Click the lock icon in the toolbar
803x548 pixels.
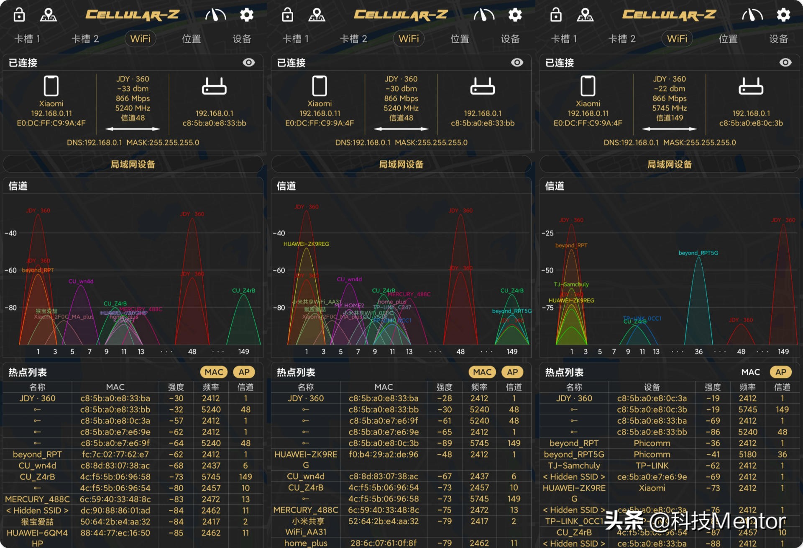click(x=18, y=15)
